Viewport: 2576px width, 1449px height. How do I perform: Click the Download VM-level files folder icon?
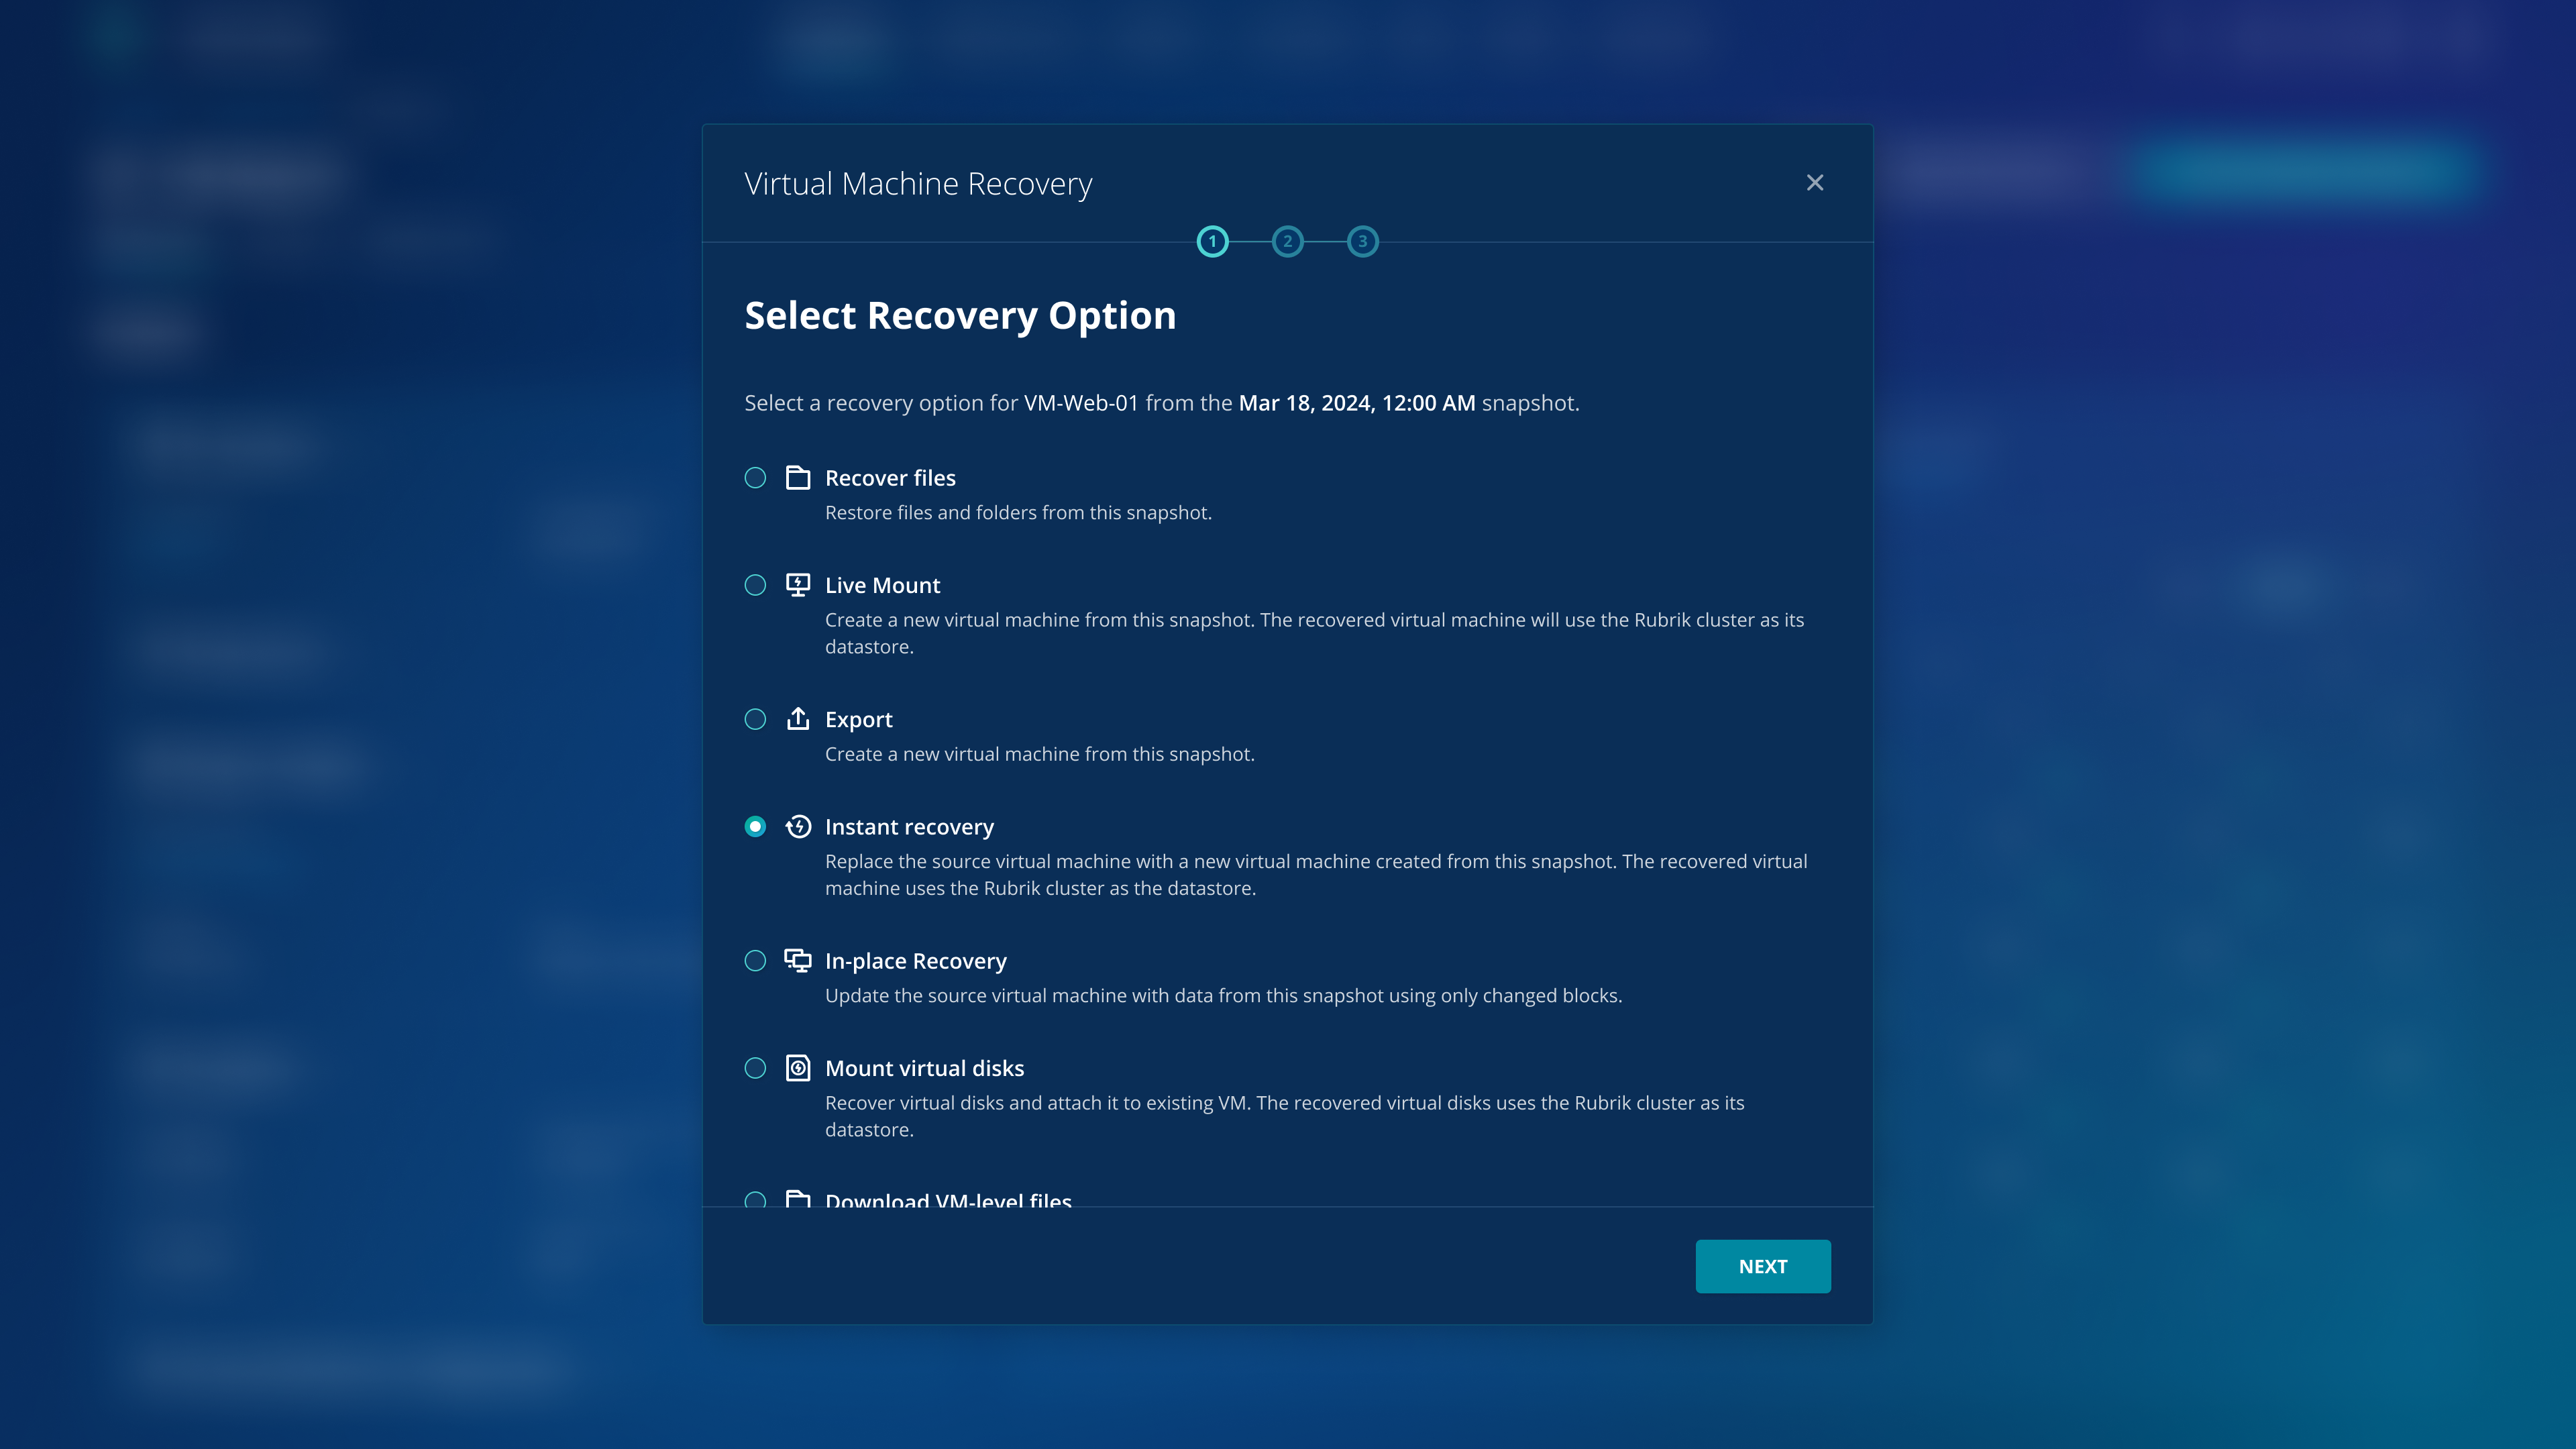pyautogui.click(x=797, y=1198)
